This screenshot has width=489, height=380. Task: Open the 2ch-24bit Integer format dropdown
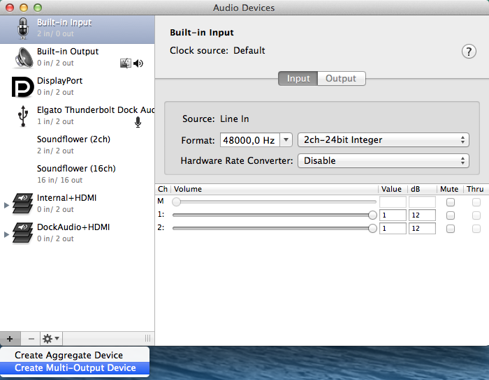383,140
